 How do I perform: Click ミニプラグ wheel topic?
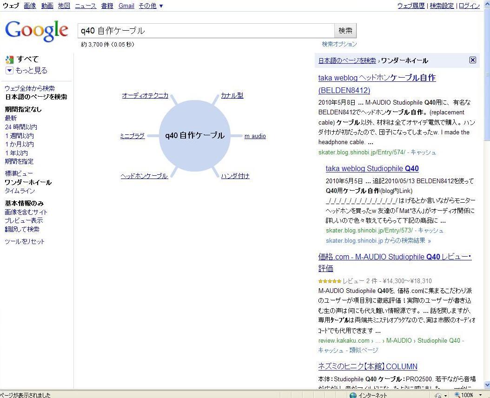[132, 136]
